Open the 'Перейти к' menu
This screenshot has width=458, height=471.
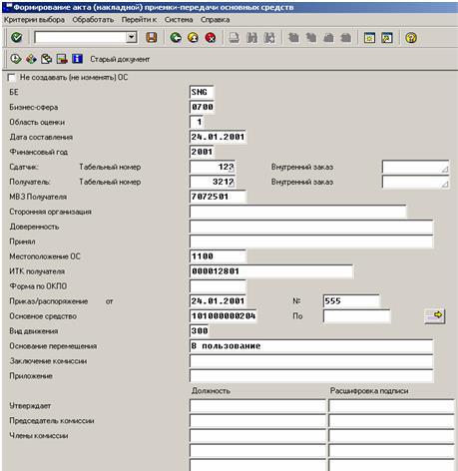(139, 20)
